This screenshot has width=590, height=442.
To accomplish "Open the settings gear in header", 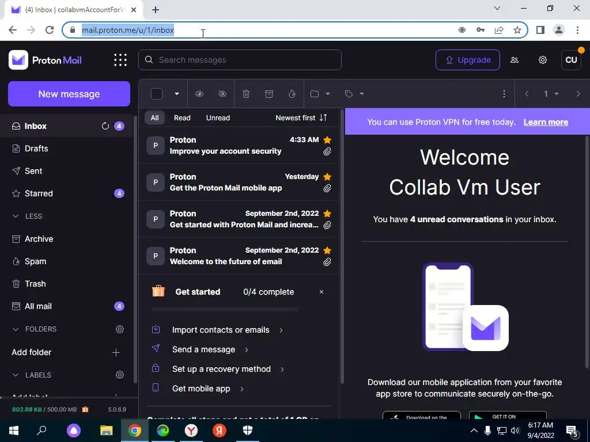I will click(x=543, y=60).
